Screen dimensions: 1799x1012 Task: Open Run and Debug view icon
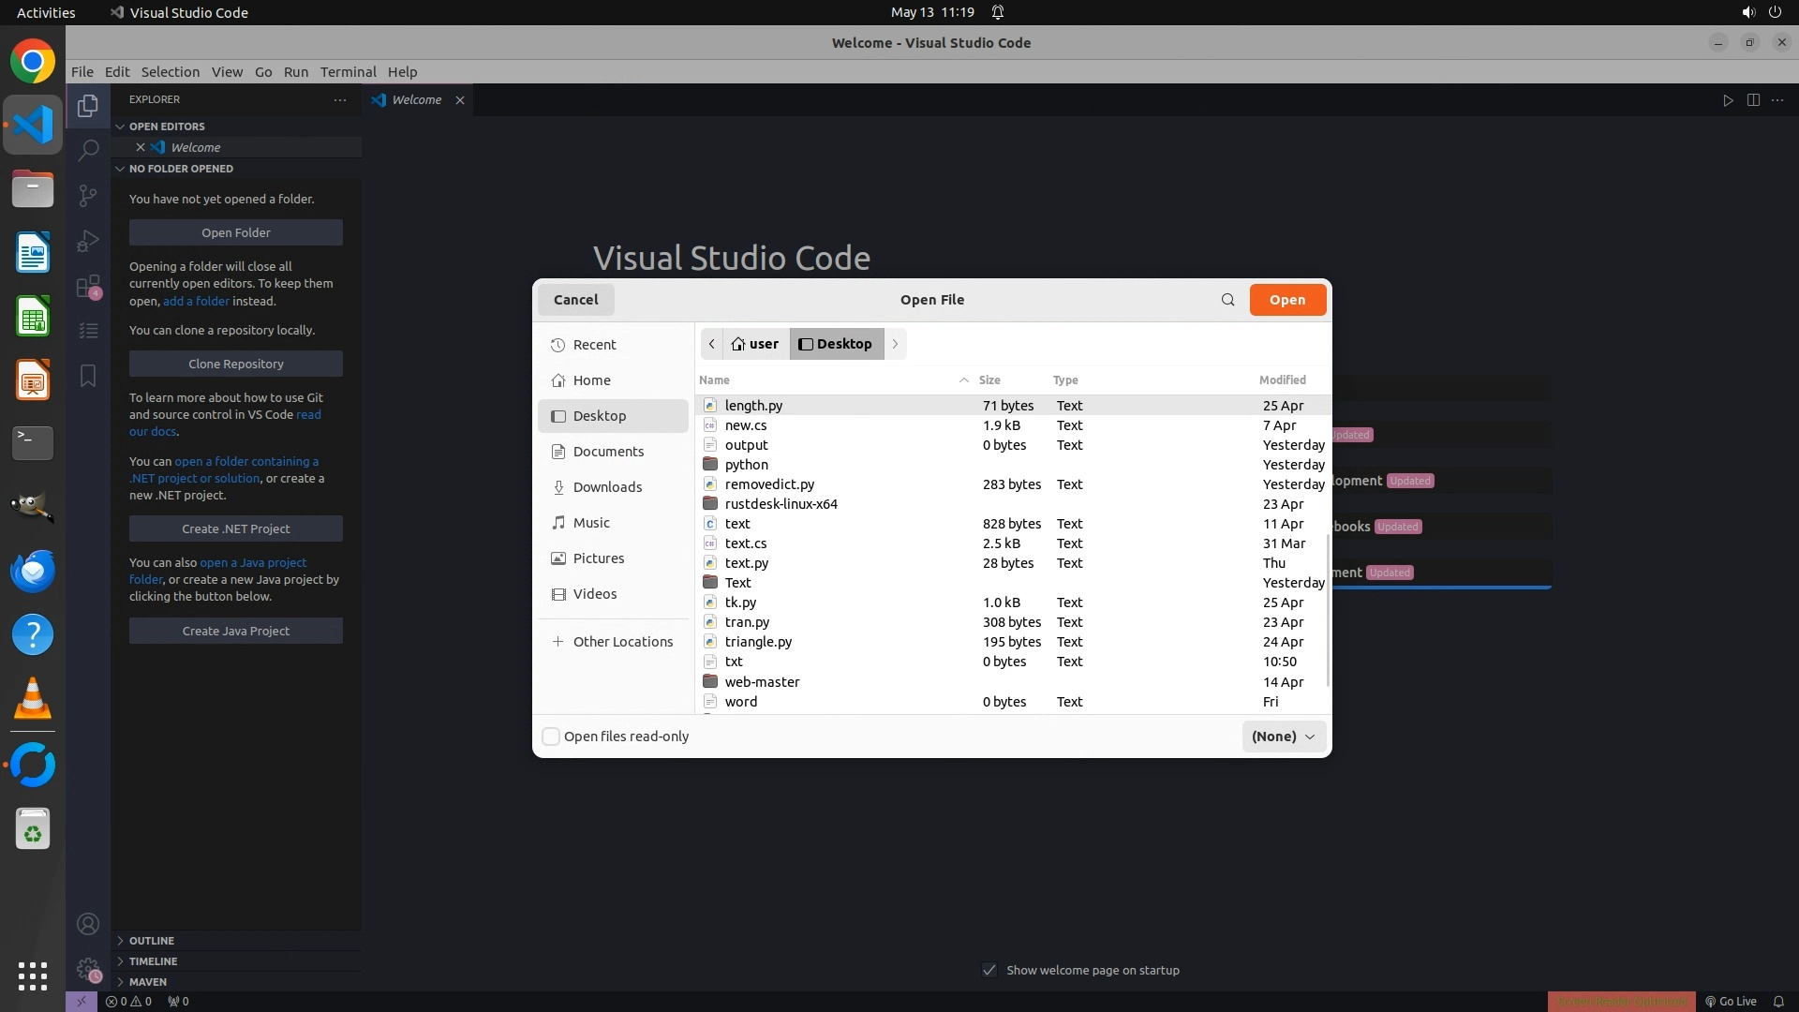click(88, 241)
